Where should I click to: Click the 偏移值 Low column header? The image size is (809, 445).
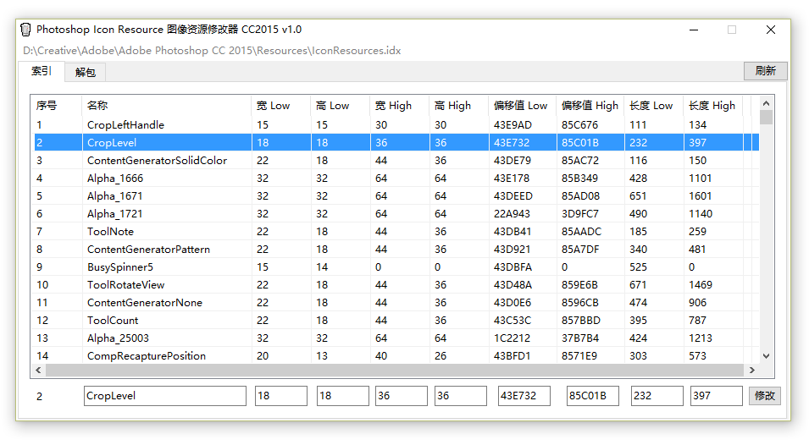click(x=522, y=106)
